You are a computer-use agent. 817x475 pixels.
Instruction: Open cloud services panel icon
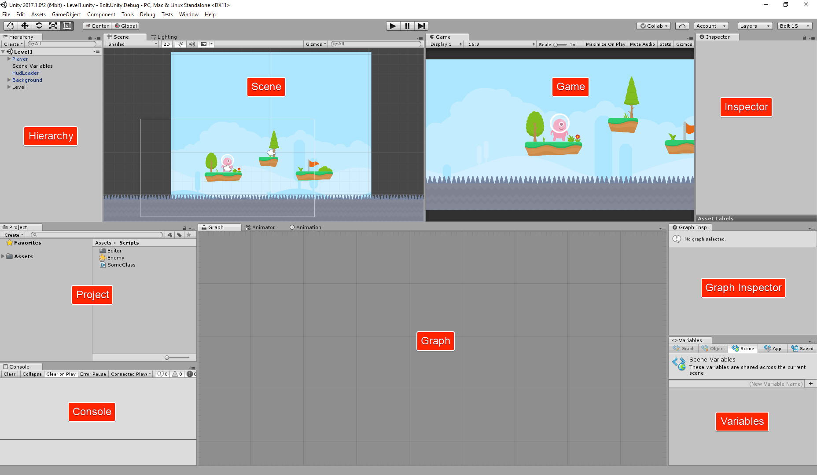click(682, 26)
